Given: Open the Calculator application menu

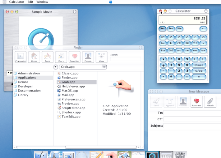Looking at the screenshot, I should tap(17, 2).
